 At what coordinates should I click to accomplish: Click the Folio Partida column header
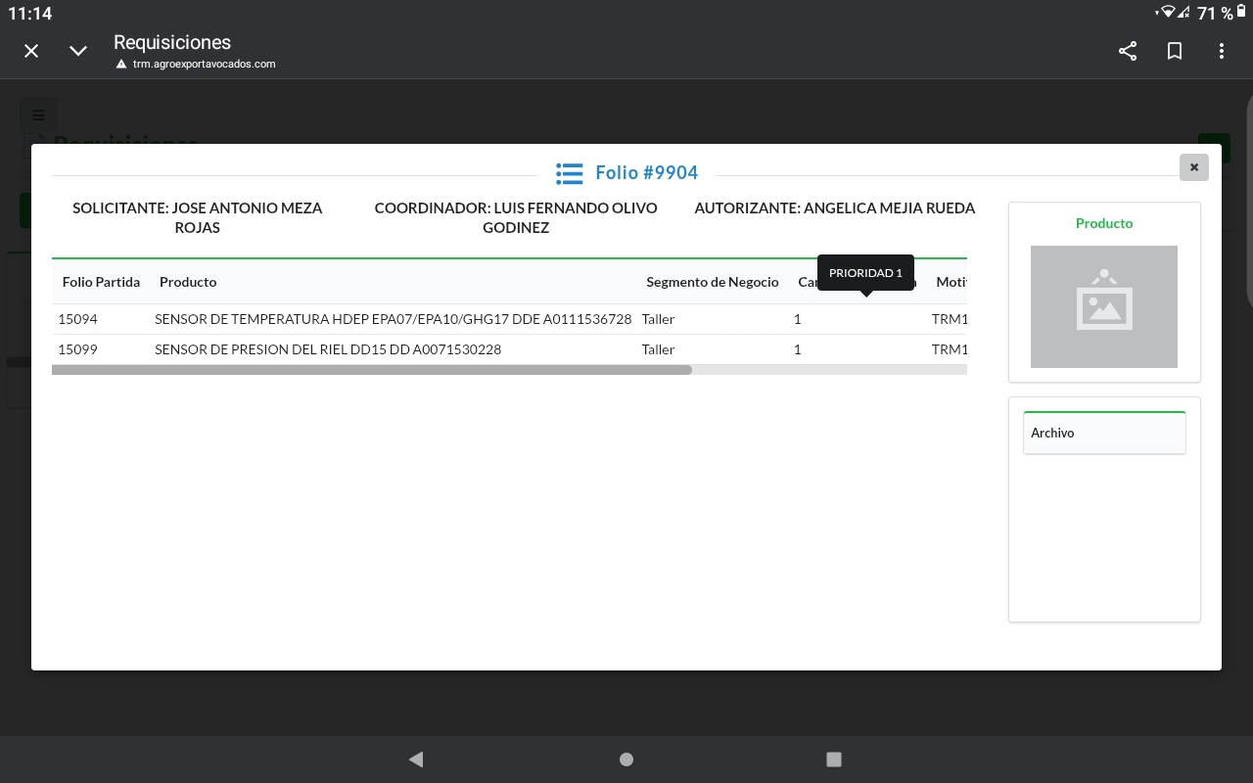(x=101, y=282)
